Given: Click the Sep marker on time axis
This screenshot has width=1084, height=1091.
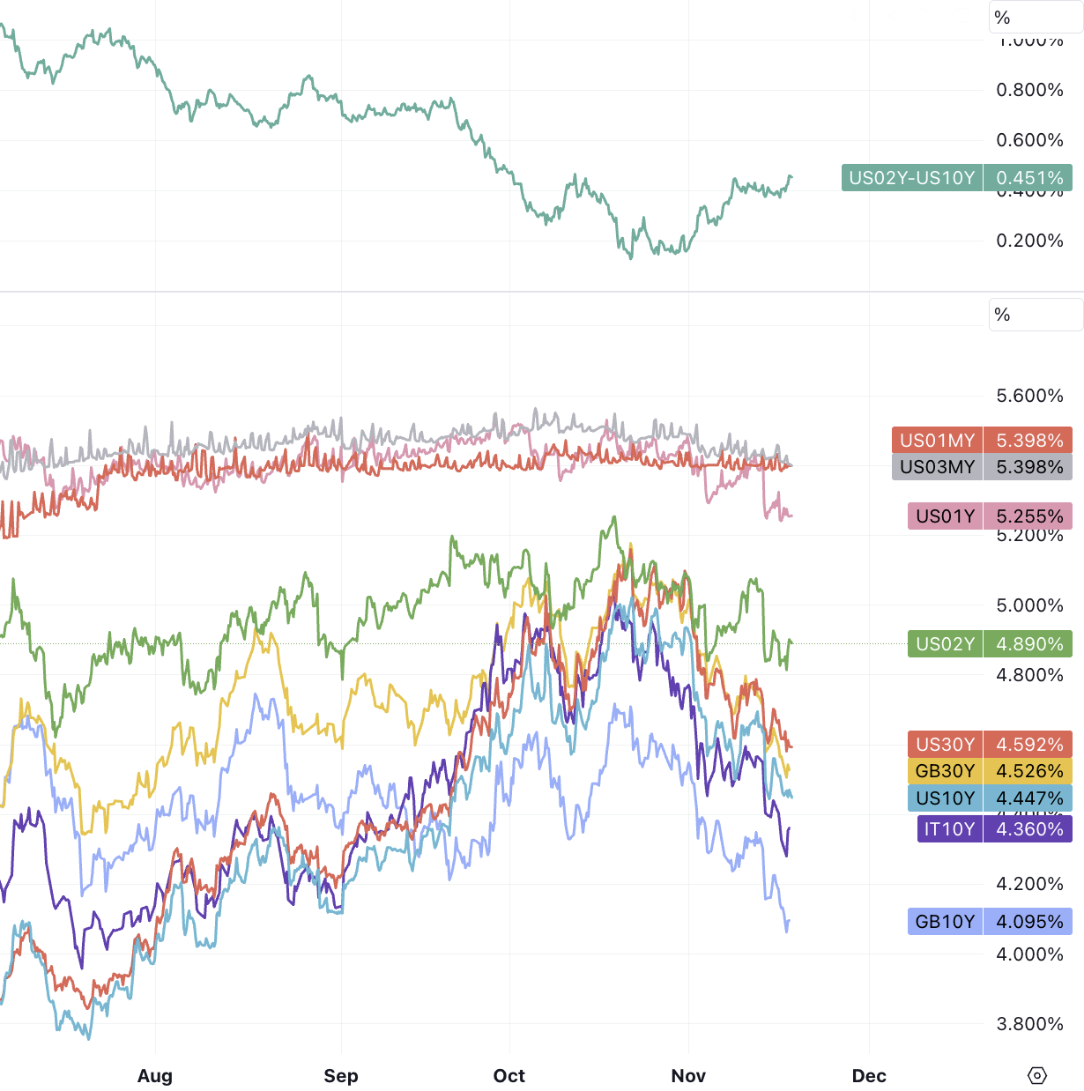Looking at the screenshot, I should point(341,1076).
